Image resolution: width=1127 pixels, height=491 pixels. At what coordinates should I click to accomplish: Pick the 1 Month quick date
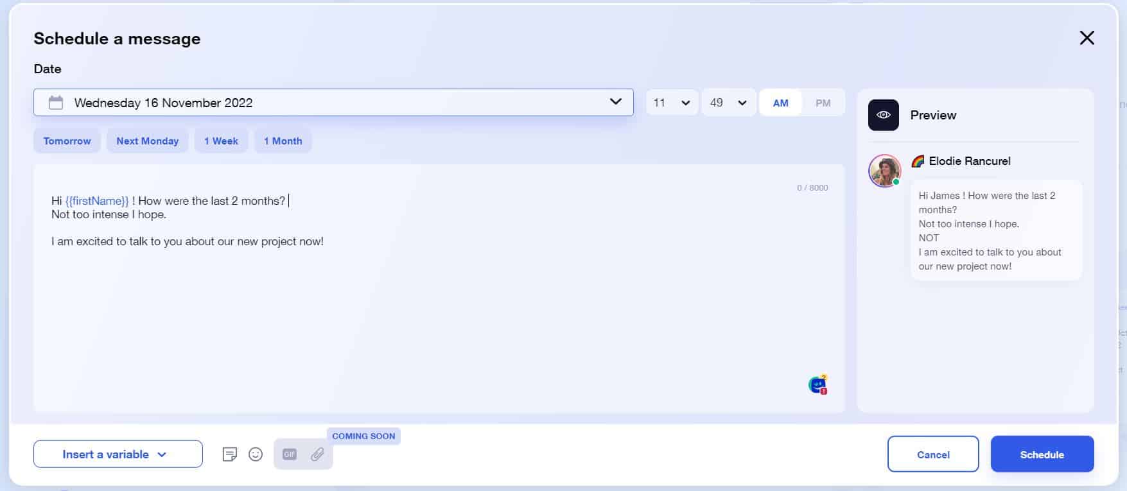283,141
